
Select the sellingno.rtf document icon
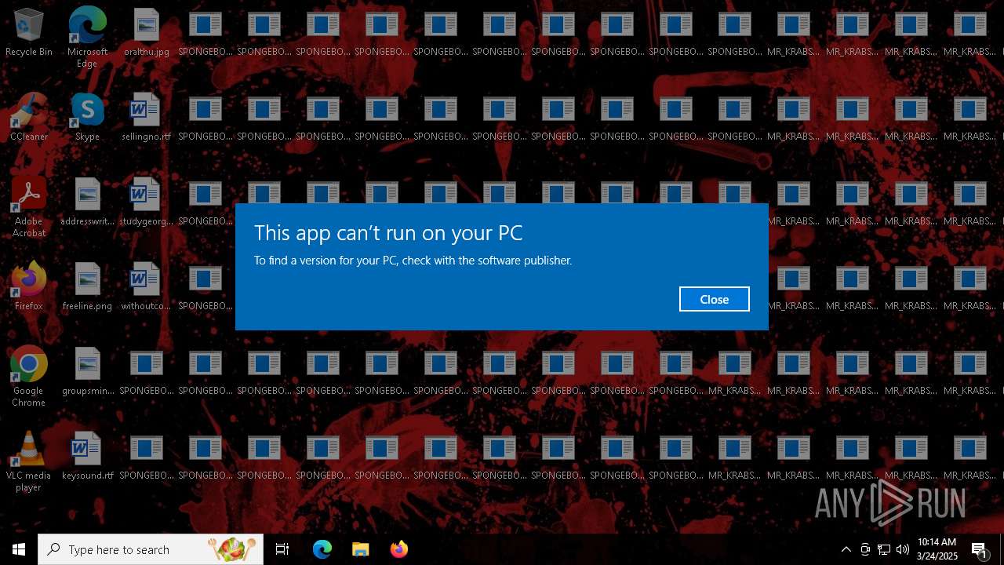click(x=146, y=118)
